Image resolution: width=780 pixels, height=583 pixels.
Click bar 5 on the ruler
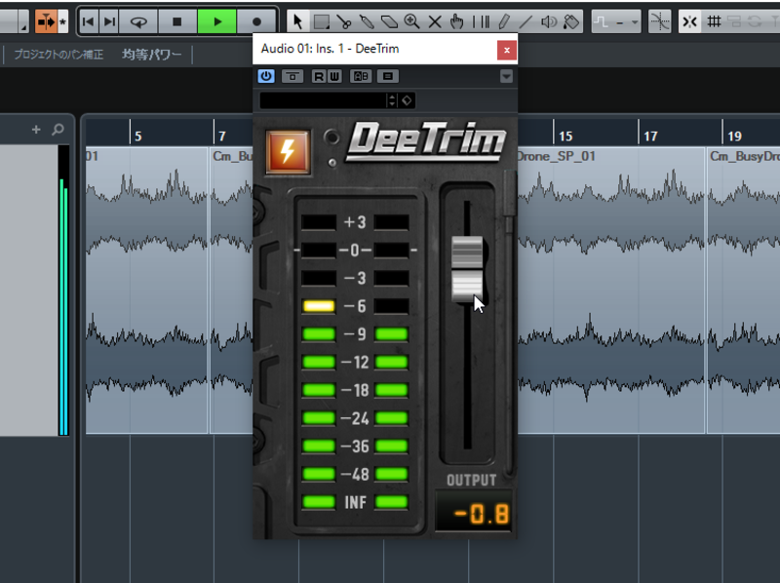(x=138, y=136)
